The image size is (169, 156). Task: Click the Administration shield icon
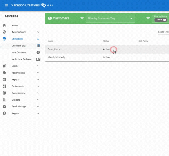tap(4, 32)
